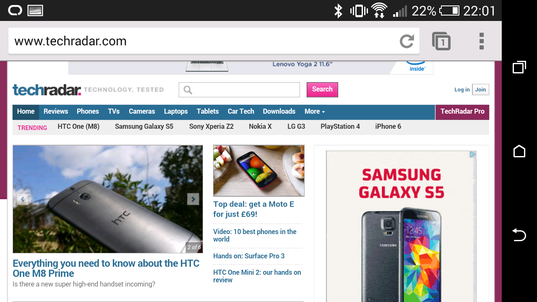Viewport: 537px width, 302px height.
Task: Select trending topic Nokia X
Action: coord(260,127)
